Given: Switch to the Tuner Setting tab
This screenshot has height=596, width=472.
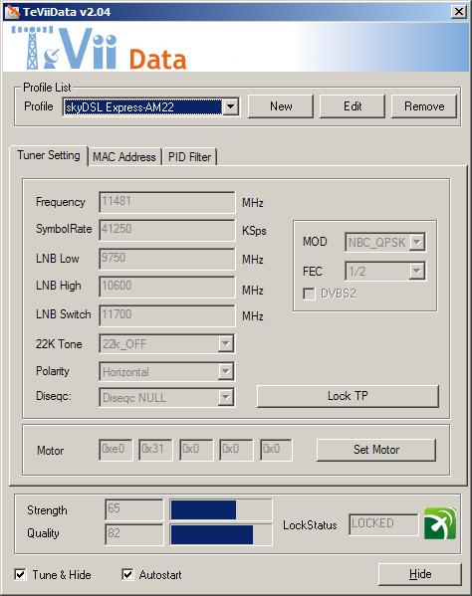Looking at the screenshot, I should tap(49, 155).
